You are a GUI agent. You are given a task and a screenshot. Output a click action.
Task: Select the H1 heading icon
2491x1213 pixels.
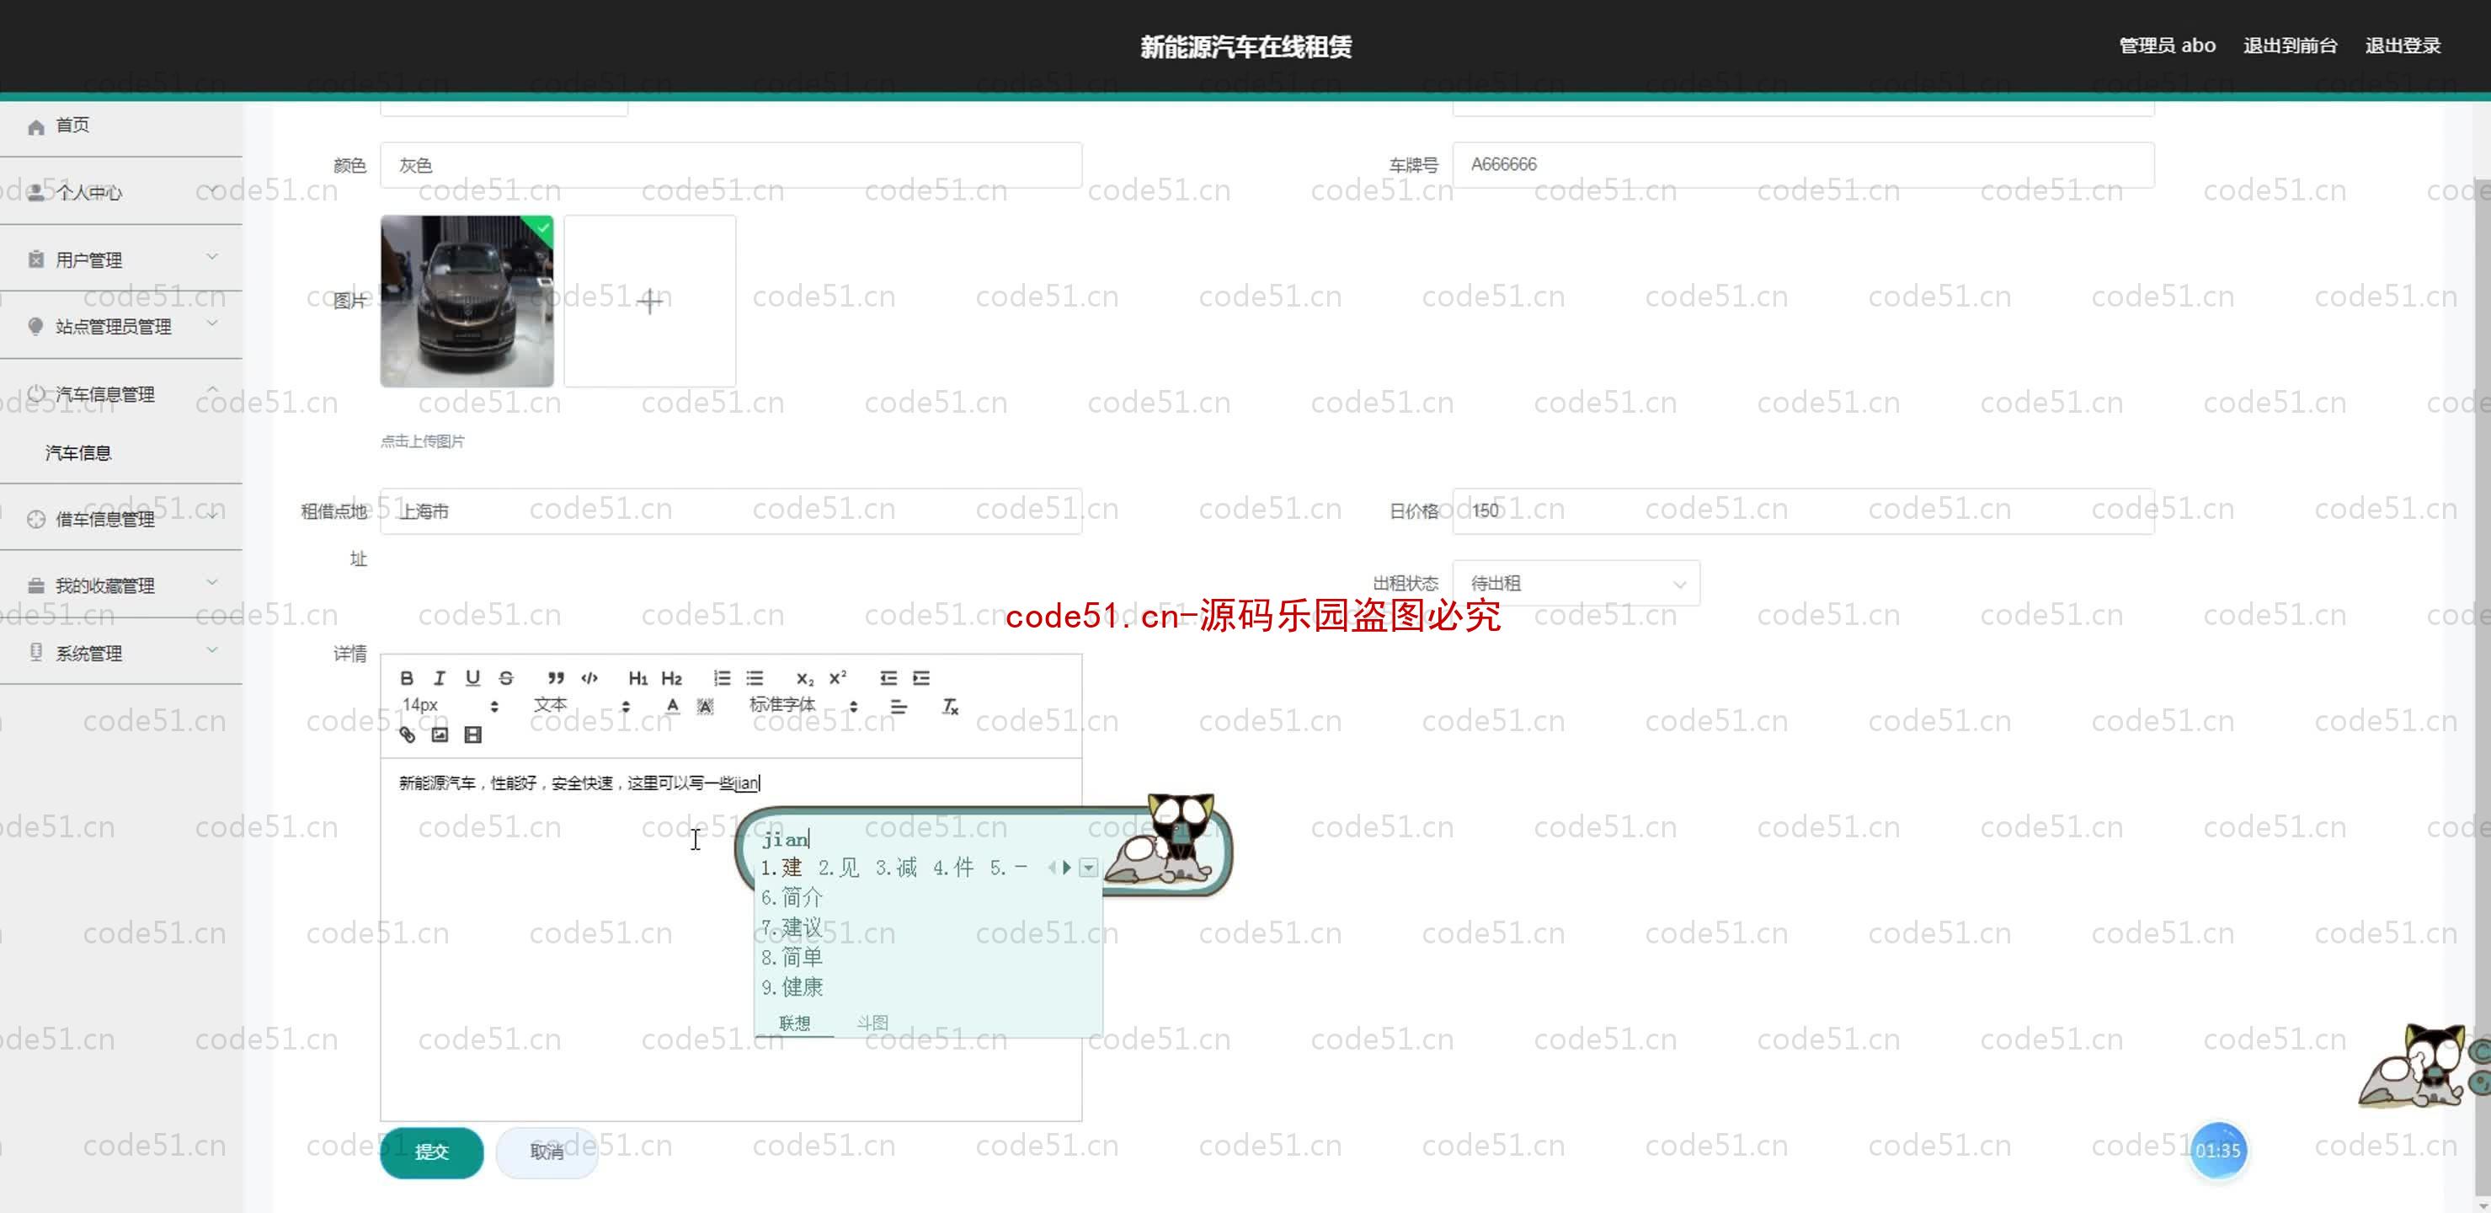click(x=636, y=677)
